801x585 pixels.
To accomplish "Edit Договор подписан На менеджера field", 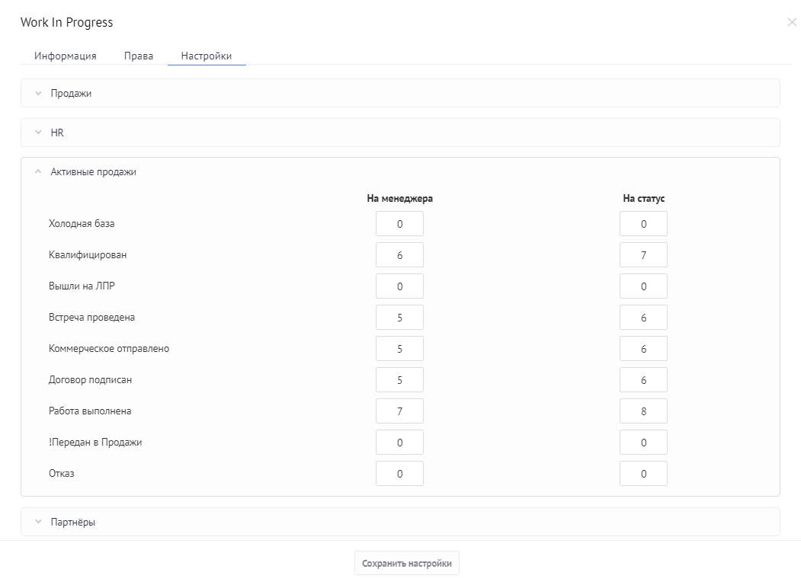I will click(399, 380).
